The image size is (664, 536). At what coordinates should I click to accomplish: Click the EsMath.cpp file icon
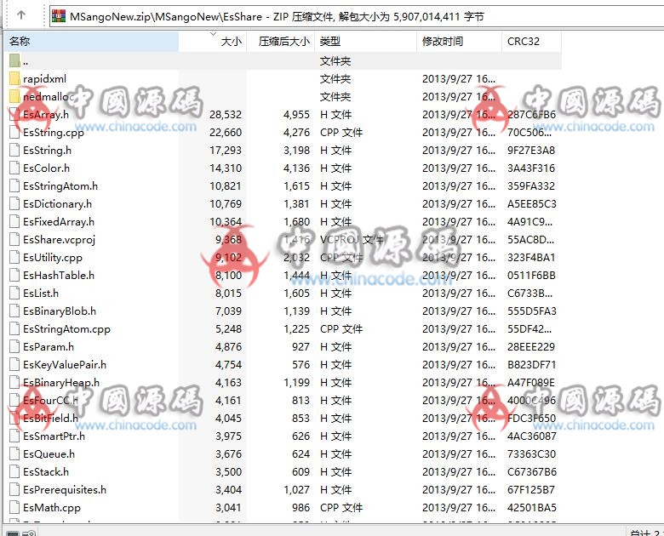(x=14, y=507)
